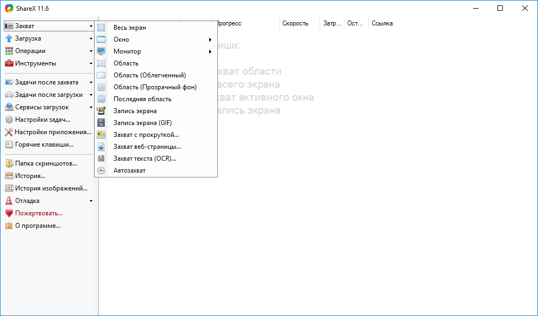Open Захват с прокруткой... entry
Viewport: 538px width, 316px height.
[156, 135]
